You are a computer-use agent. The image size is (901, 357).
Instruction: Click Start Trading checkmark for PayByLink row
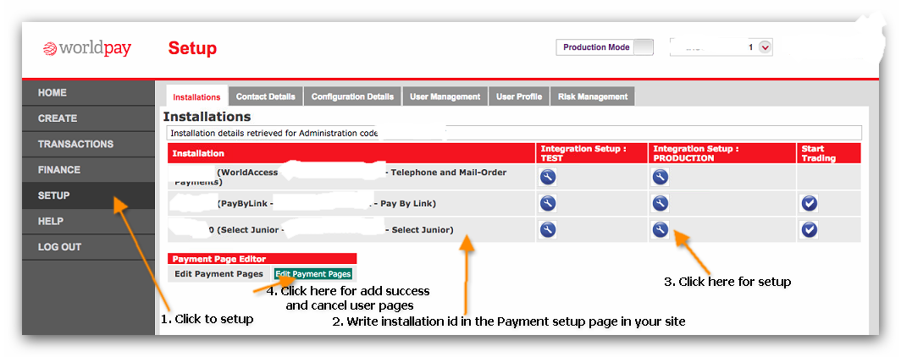809,203
